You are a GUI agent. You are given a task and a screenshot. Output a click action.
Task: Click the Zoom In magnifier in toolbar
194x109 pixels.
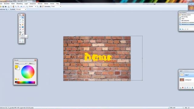coord(38,6)
